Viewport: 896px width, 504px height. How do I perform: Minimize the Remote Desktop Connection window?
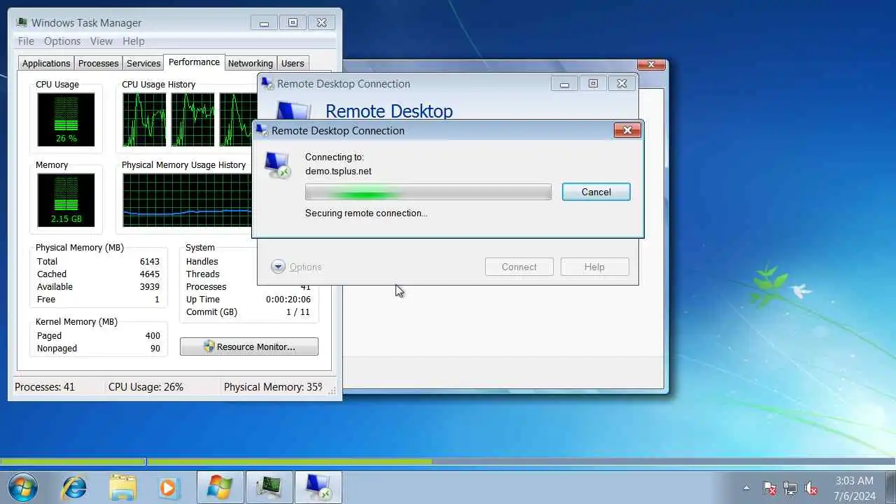pyautogui.click(x=564, y=83)
